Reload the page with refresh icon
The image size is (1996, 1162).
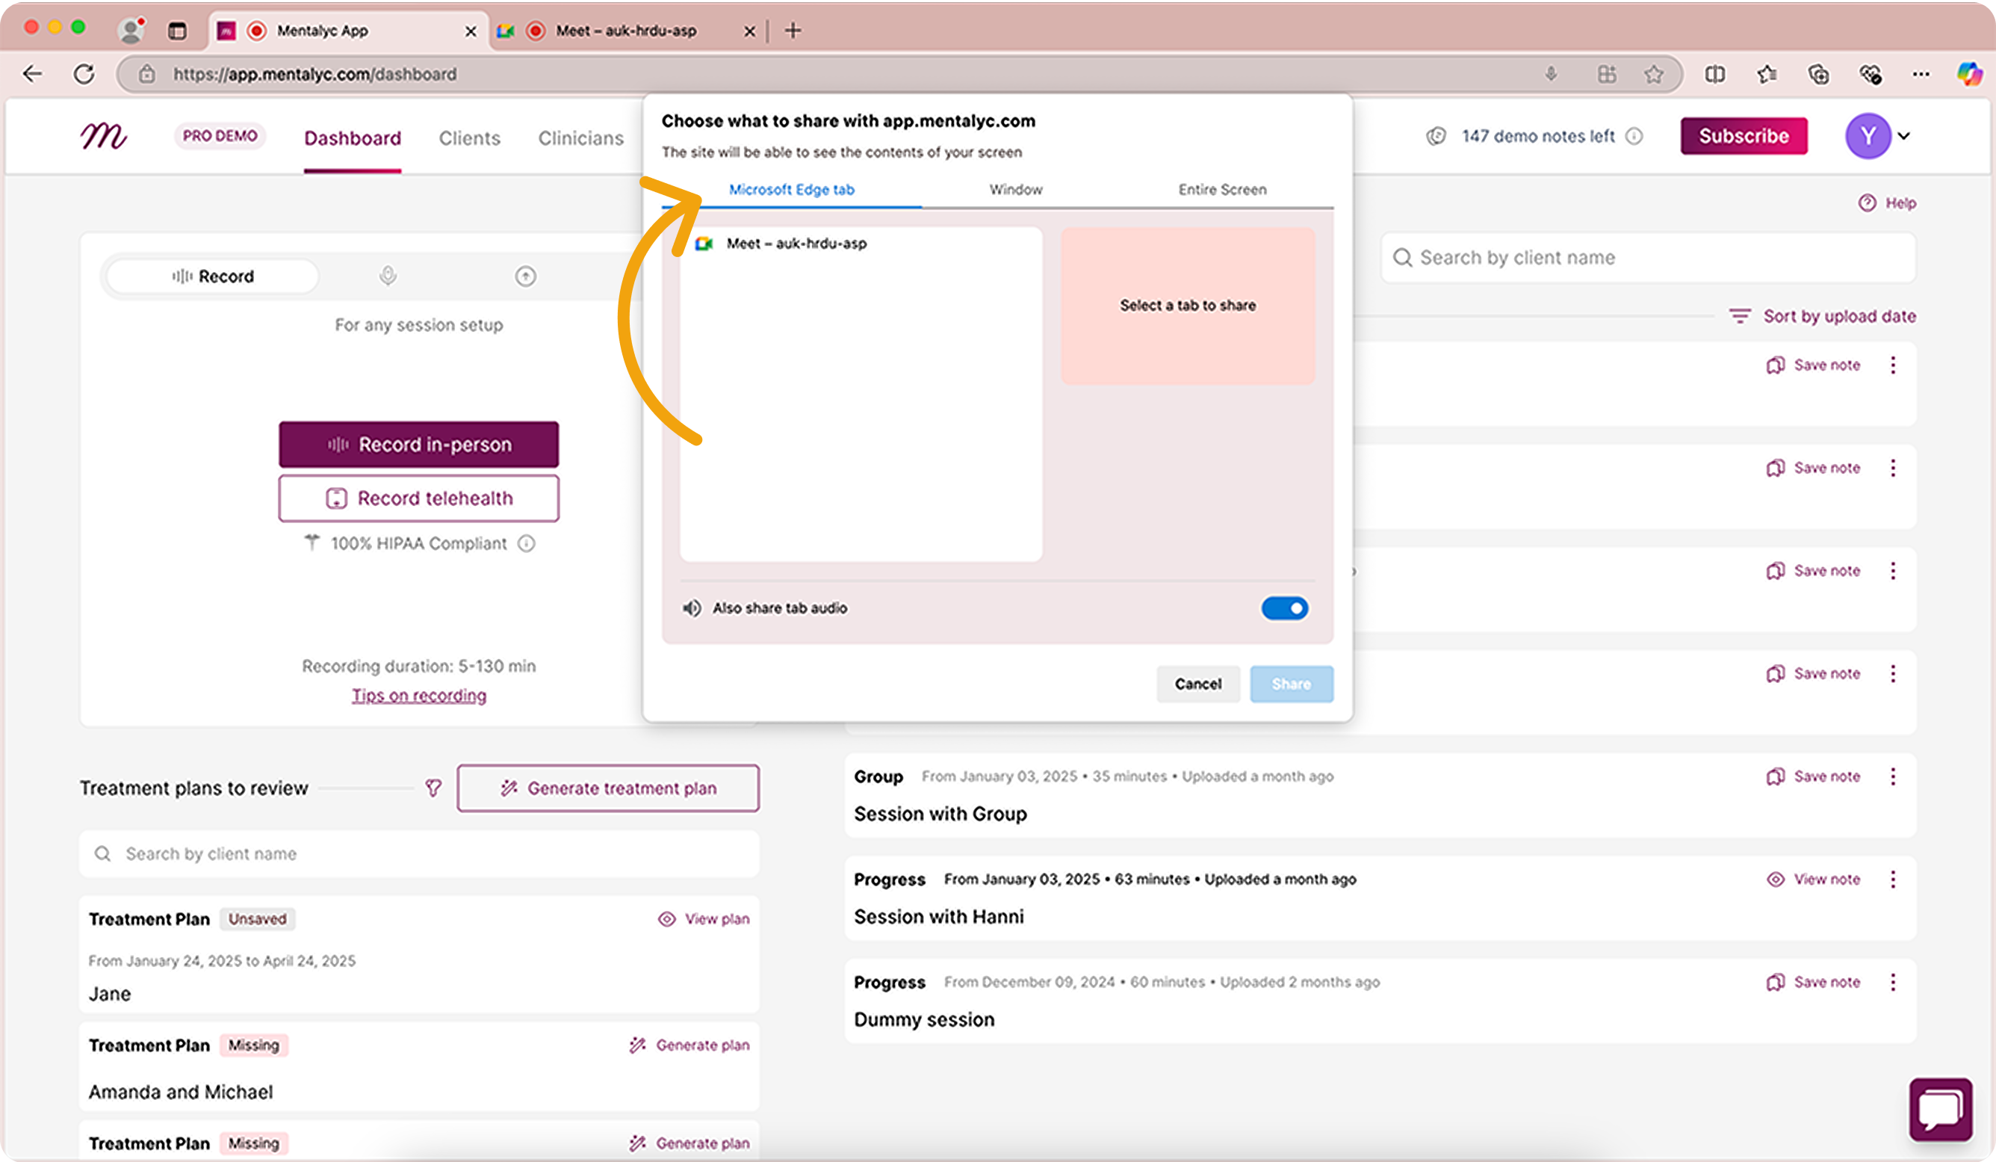click(x=84, y=75)
